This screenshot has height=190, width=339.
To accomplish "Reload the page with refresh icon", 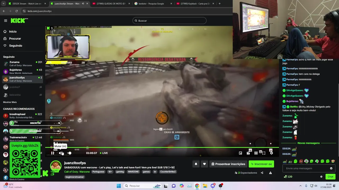I will click(x=16, y=11).
